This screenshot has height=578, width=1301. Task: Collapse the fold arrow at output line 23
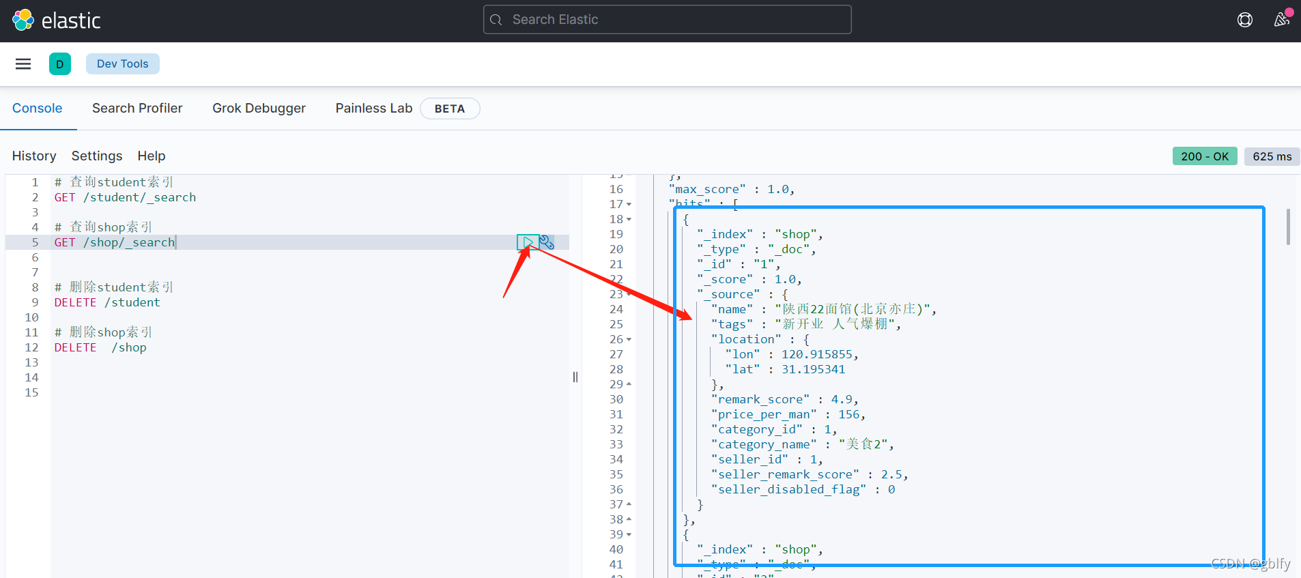[x=629, y=294]
